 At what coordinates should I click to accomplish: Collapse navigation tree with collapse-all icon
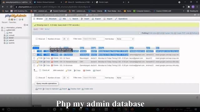click(25, 25)
